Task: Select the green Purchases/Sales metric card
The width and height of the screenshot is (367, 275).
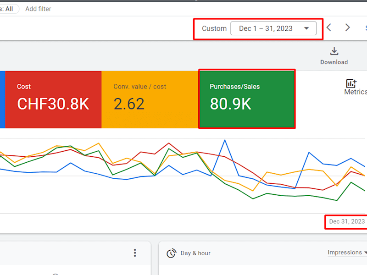Action: pos(247,99)
